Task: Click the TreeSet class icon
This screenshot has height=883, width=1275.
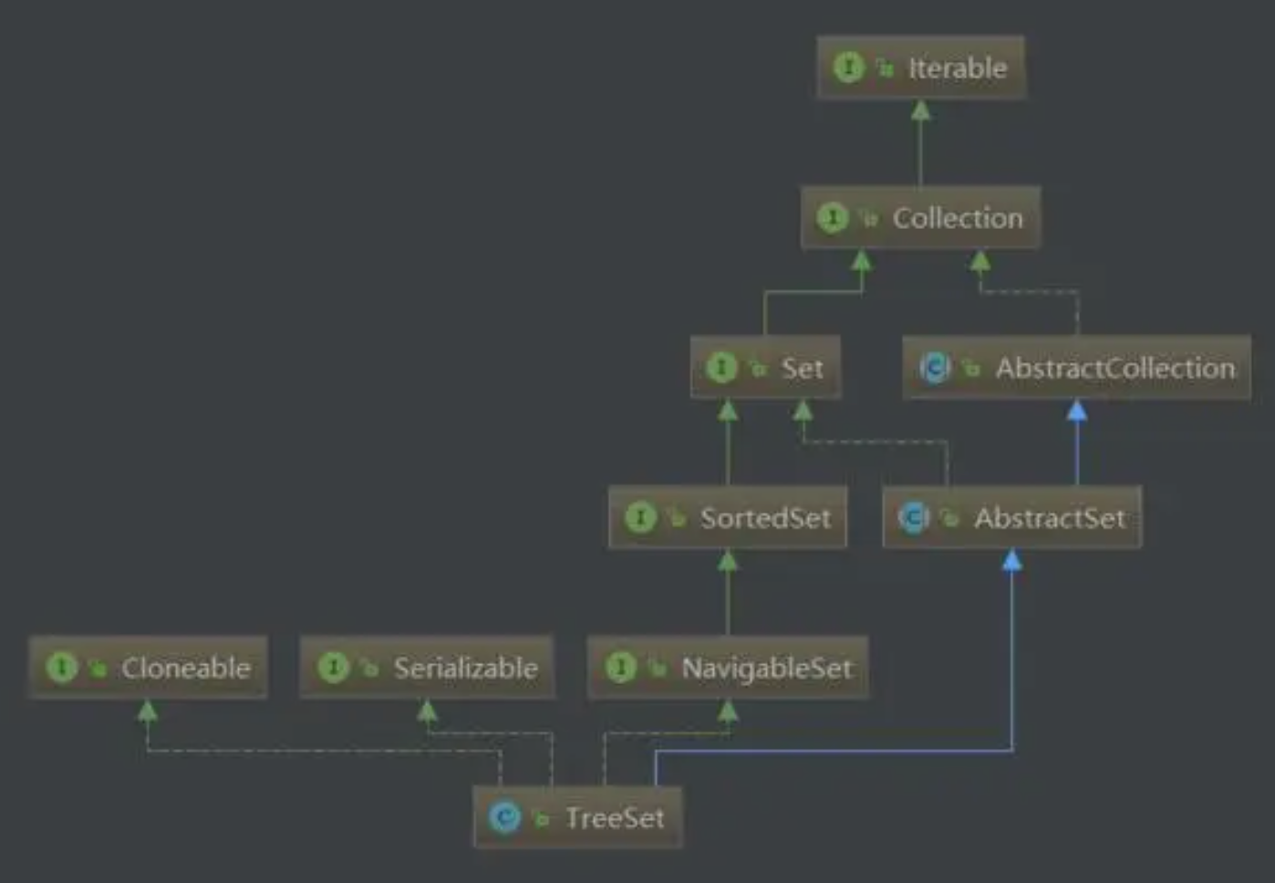Action: click(x=504, y=817)
